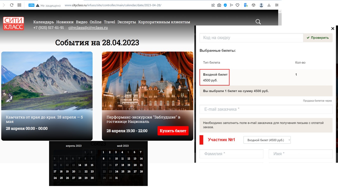Bookmark the page with heart icon
This screenshot has width=338, height=188.
[237, 5]
